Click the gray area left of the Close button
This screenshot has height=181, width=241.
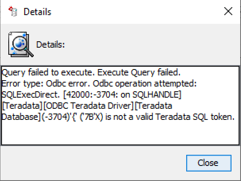point(92,163)
